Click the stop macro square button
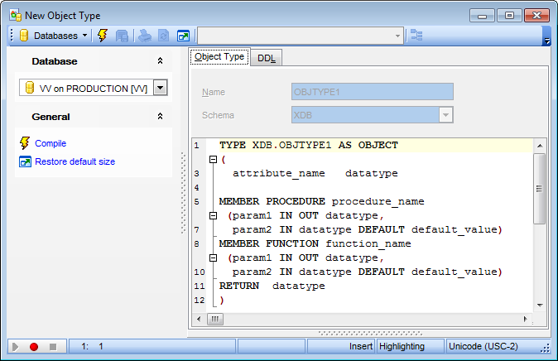This screenshot has width=558, height=361. pyautogui.click(x=53, y=346)
